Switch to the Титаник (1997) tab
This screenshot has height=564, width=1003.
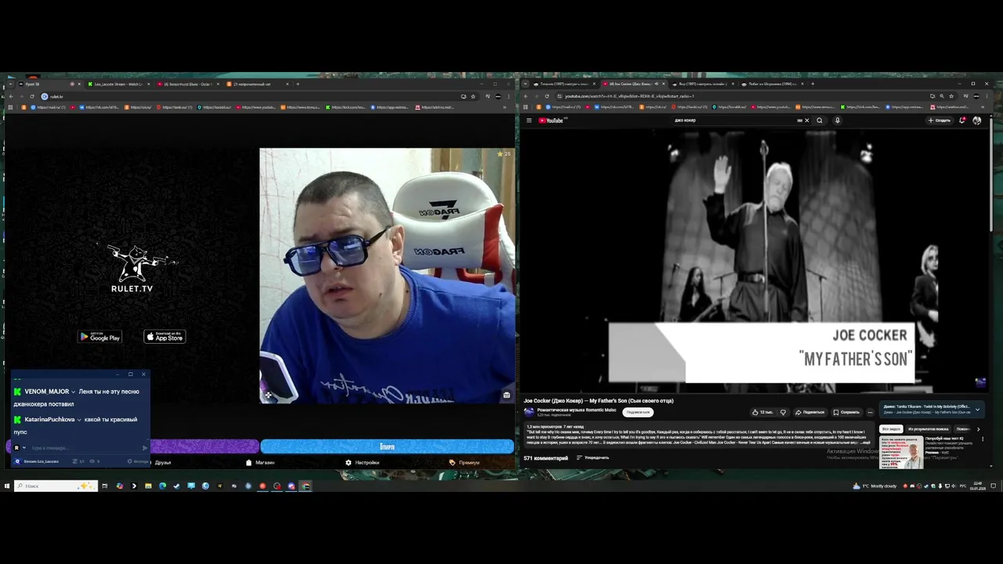point(564,84)
